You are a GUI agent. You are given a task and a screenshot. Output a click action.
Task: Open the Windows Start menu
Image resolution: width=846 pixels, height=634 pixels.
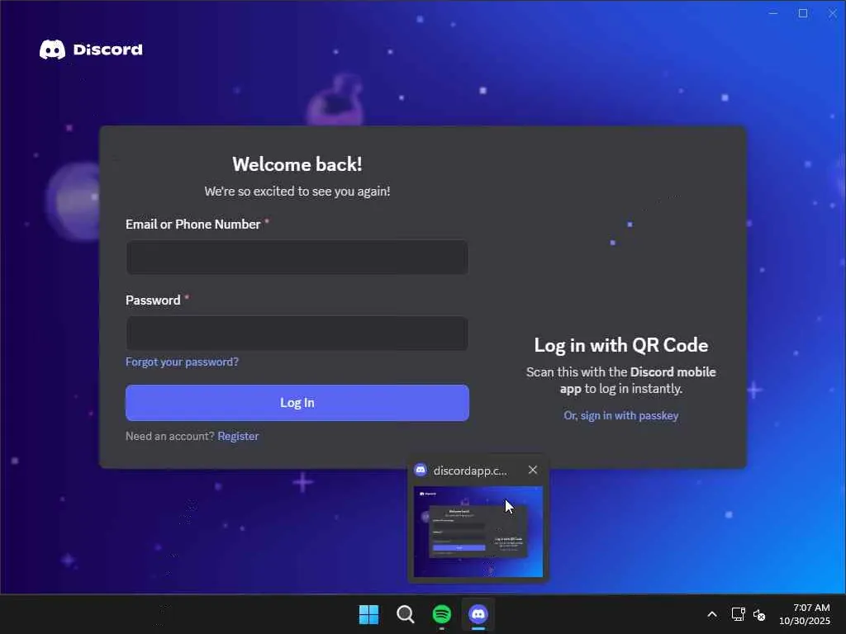click(x=369, y=614)
